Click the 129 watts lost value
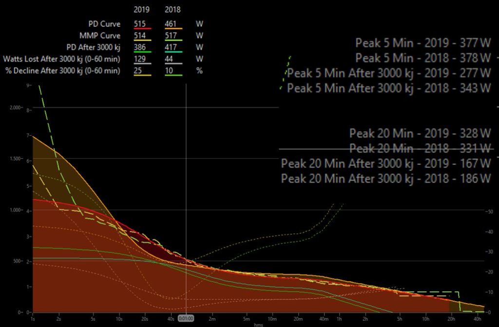 [141, 59]
